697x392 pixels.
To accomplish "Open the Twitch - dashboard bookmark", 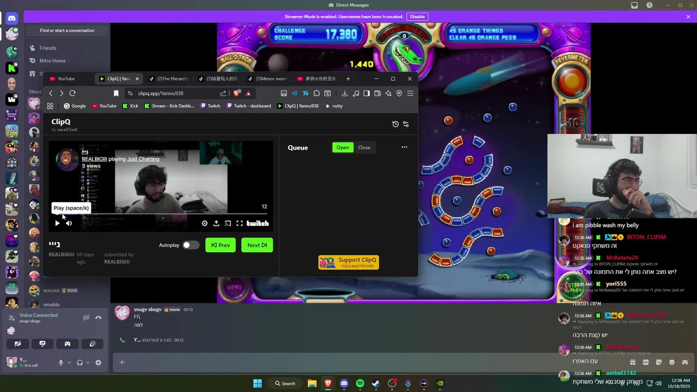I will 248,106.
